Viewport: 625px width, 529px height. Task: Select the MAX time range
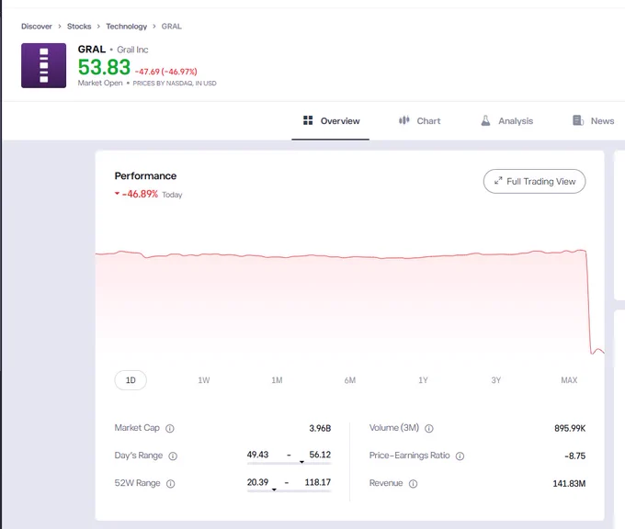(569, 380)
